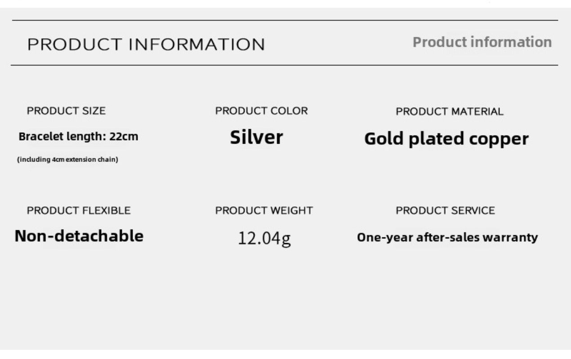Screen dimensions: 571x359
Task: Select the PRODUCT SIZE label
Action: point(66,111)
